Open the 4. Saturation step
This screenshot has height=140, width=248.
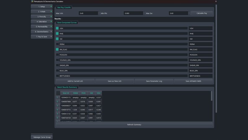coord(42,21)
